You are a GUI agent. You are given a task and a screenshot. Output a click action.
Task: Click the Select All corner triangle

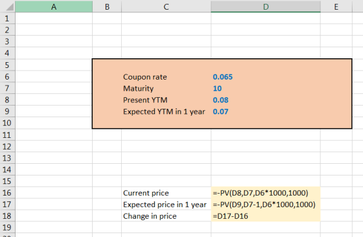click(x=10, y=7)
